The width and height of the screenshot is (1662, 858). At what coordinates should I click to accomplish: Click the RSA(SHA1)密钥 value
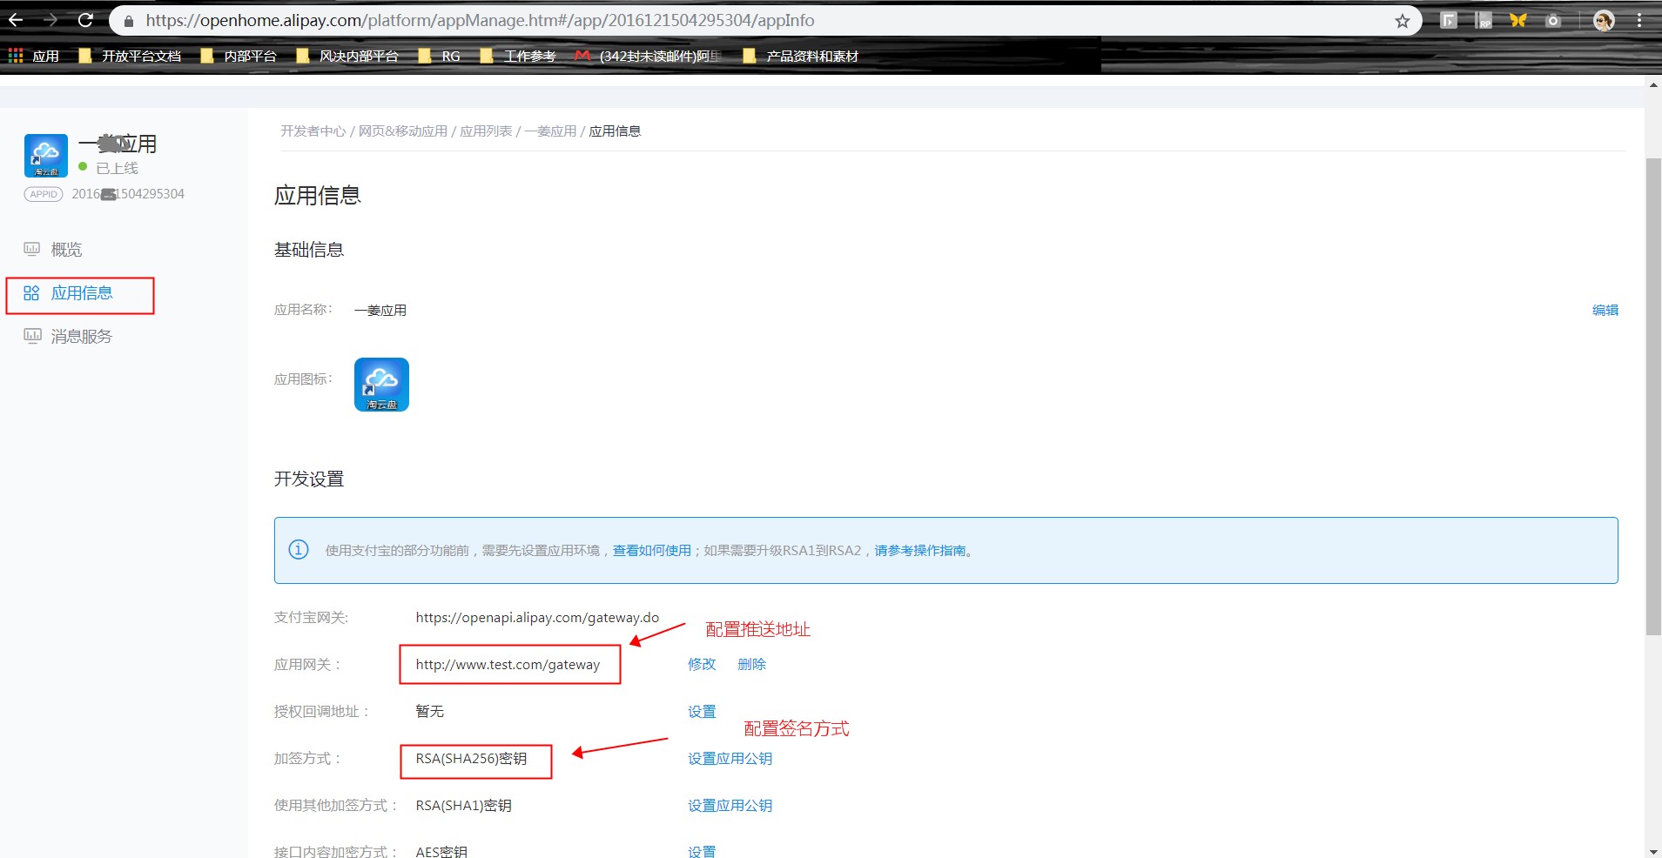point(463,806)
